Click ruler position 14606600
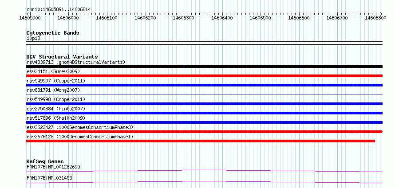Screen dimensions: 395x188 pos(299,18)
